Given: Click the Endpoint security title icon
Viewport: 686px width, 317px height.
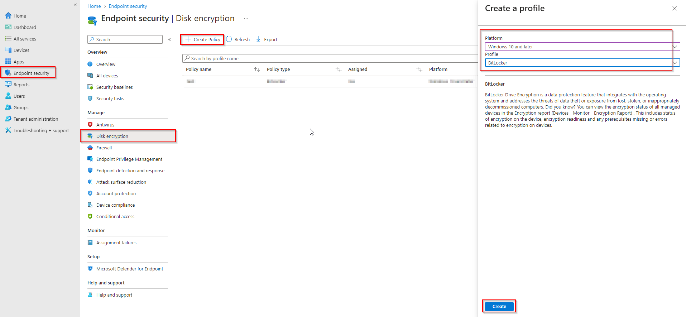Looking at the screenshot, I should click(92, 20).
